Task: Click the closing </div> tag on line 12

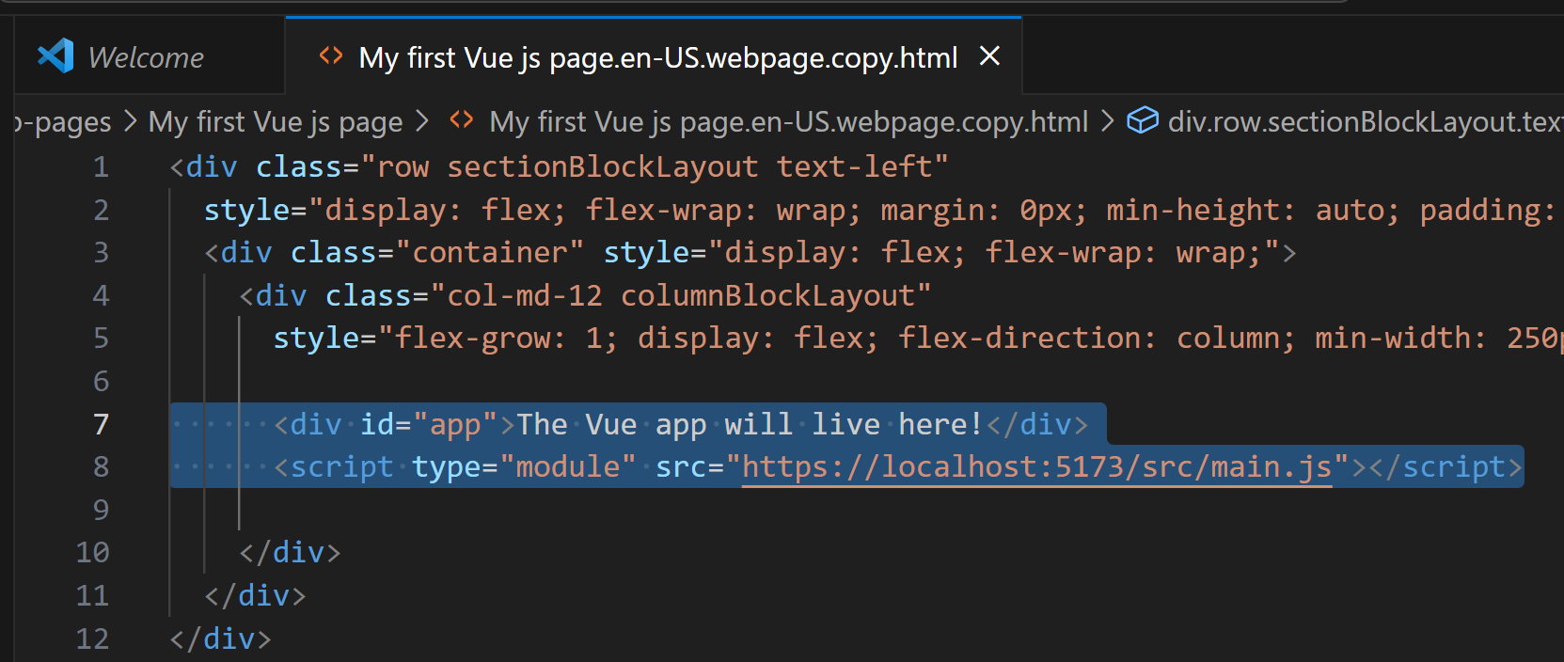Action: click(x=220, y=638)
